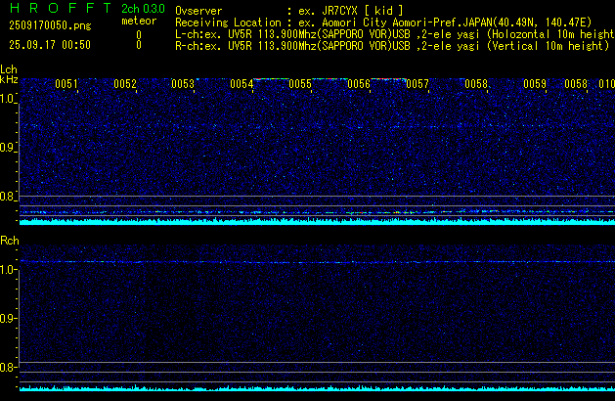Select the 0052 time marker

pyautogui.click(x=125, y=84)
